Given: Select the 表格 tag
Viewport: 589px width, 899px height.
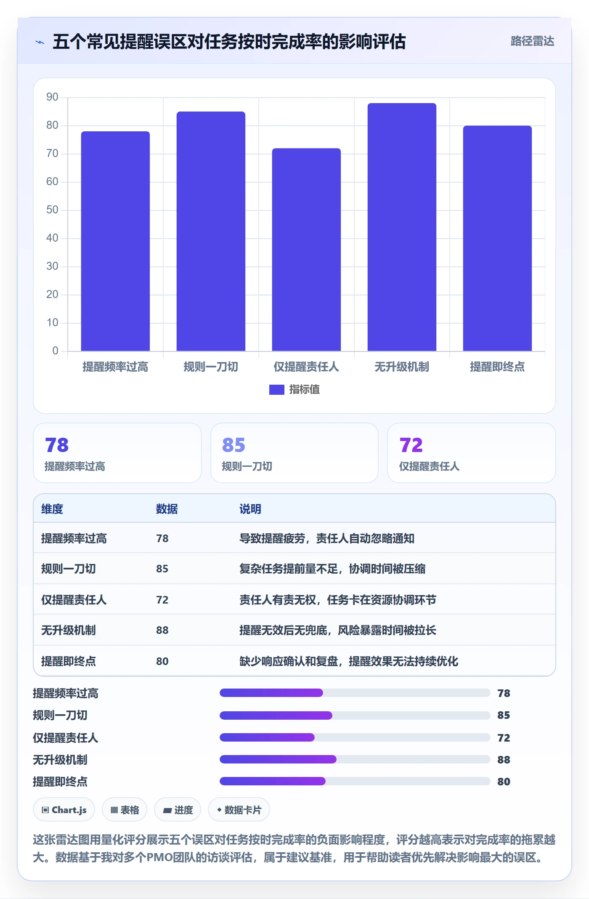Looking at the screenshot, I should [125, 810].
